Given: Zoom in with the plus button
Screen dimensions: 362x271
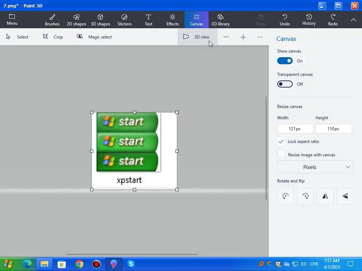Looking at the screenshot, I should 243,37.
